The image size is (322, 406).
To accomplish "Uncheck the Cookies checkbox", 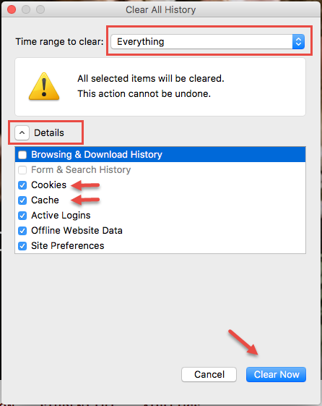I will (x=22, y=185).
